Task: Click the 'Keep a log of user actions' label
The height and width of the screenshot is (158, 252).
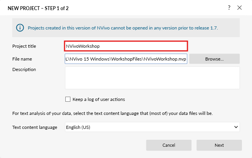Action: (x=99, y=99)
